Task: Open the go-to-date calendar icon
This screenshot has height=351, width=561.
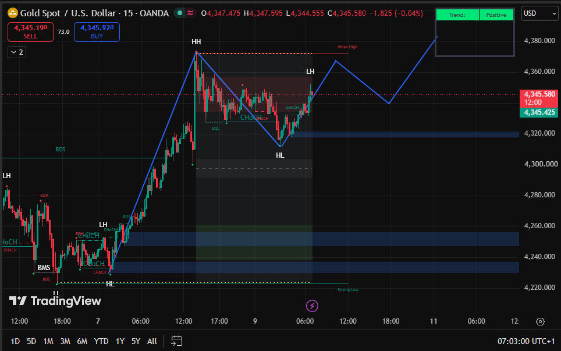Action: coord(176,341)
